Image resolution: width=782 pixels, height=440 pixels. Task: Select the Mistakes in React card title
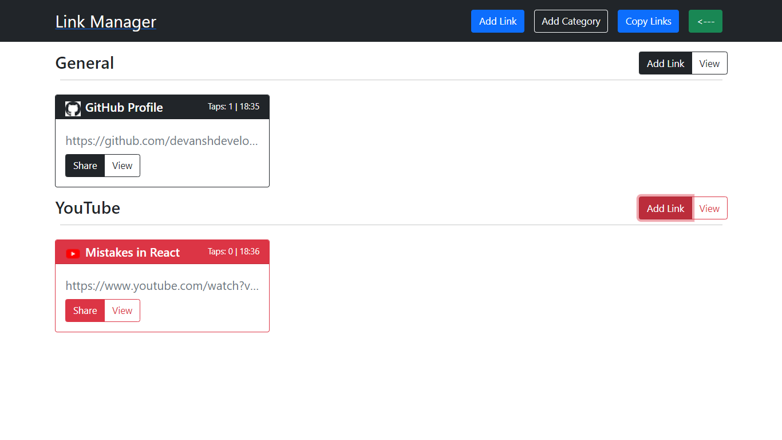pyautogui.click(x=132, y=253)
